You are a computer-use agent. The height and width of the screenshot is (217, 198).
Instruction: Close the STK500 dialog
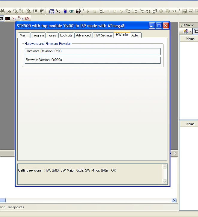coord(166,26)
